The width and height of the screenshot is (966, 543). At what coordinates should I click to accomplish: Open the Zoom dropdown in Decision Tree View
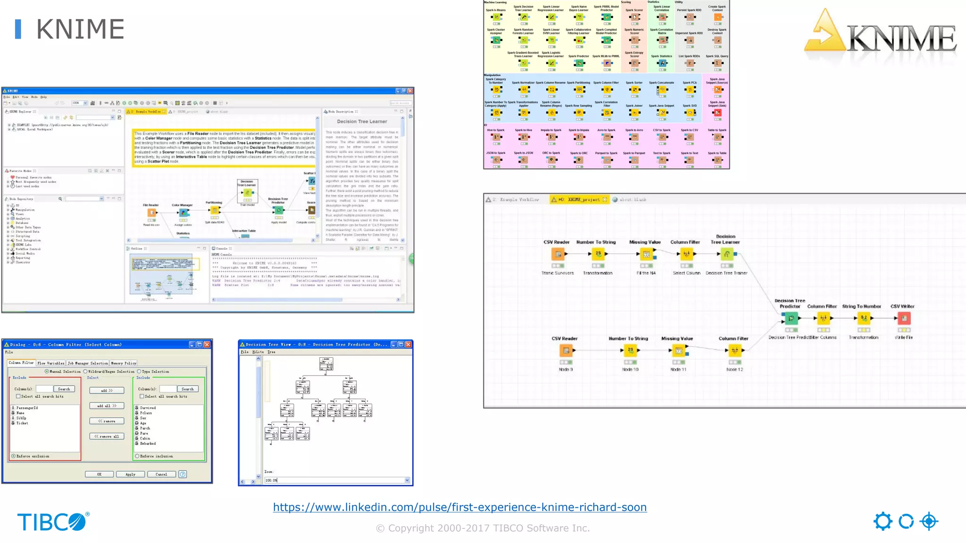(407, 480)
